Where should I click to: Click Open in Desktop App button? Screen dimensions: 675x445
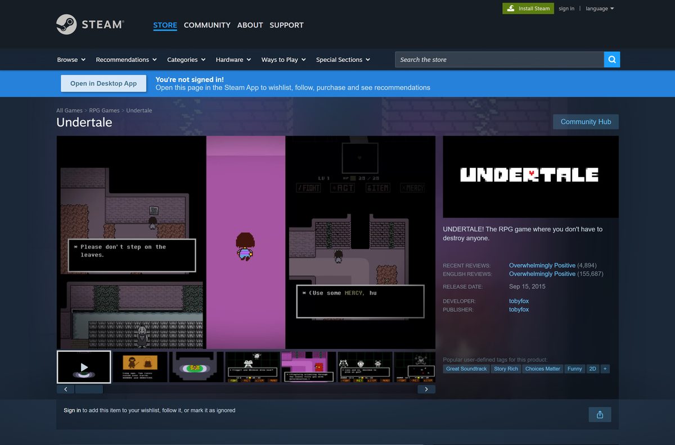coord(103,83)
